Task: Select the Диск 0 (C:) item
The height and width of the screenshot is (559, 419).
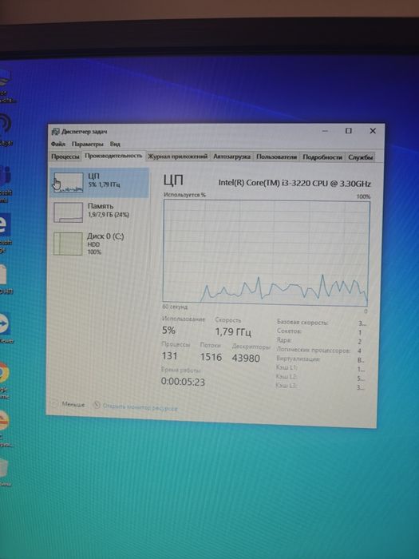Action: tap(99, 244)
